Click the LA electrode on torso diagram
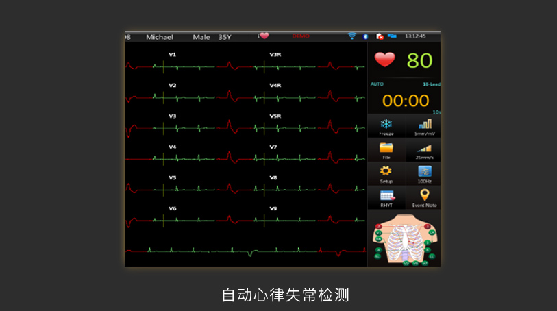Viewport: 557px width, 311px height. click(432, 232)
